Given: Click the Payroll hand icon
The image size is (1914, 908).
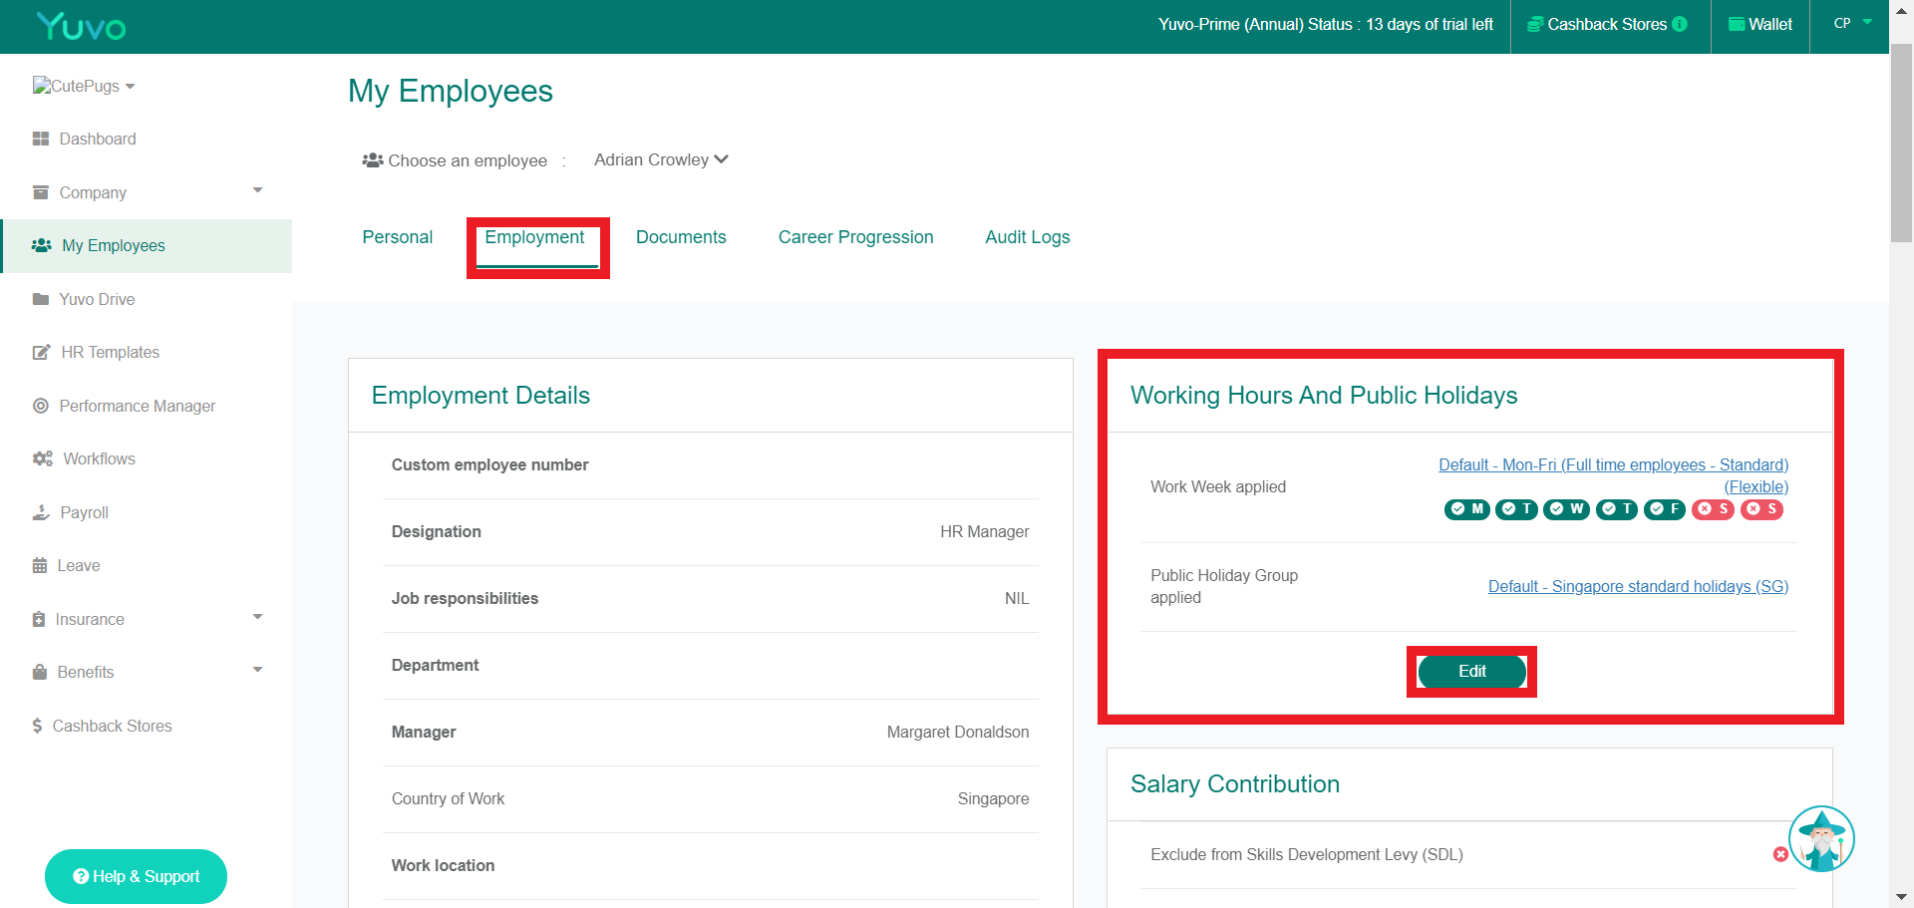Looking at the screenshot, I should click(x=41, y=512).
